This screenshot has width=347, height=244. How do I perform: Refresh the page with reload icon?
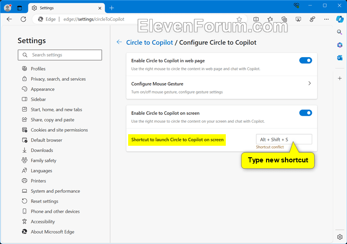pos(23,19)
